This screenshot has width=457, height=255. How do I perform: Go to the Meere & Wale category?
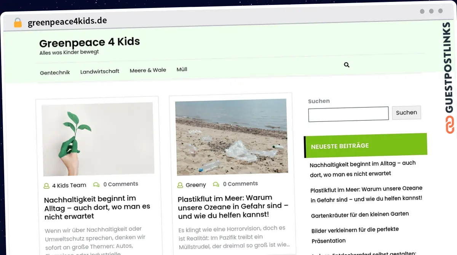148,70
